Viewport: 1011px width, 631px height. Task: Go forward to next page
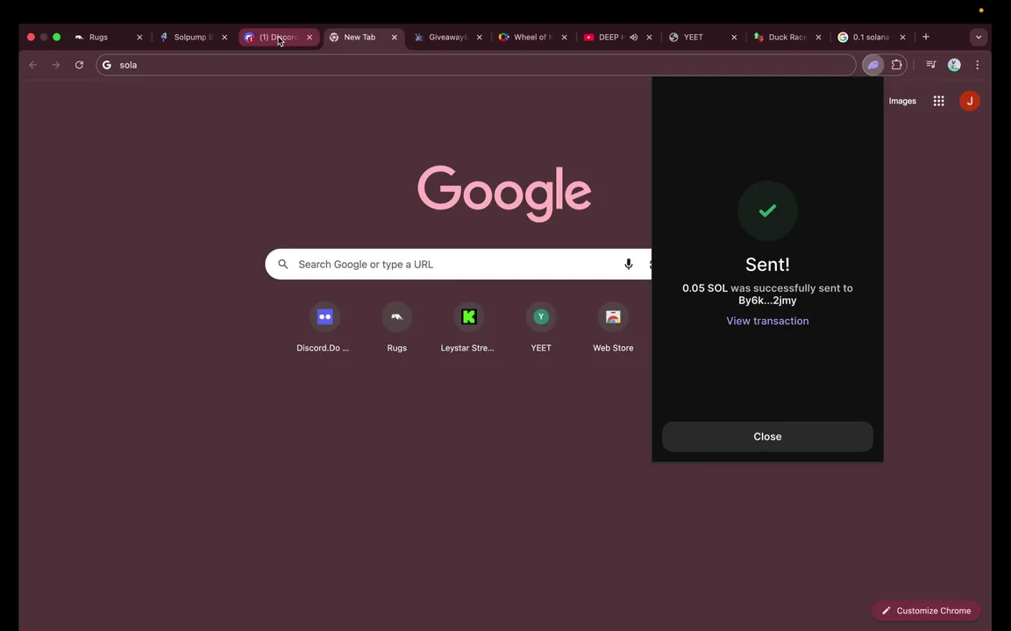click(x=56, y=65)
